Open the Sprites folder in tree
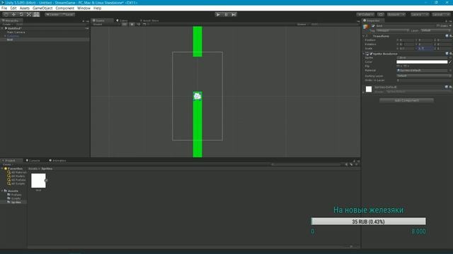 click(14, 202)
